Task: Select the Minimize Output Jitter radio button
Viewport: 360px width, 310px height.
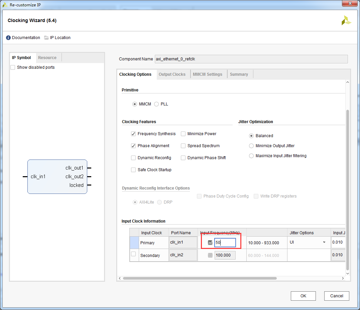Action: click(251, 146)
